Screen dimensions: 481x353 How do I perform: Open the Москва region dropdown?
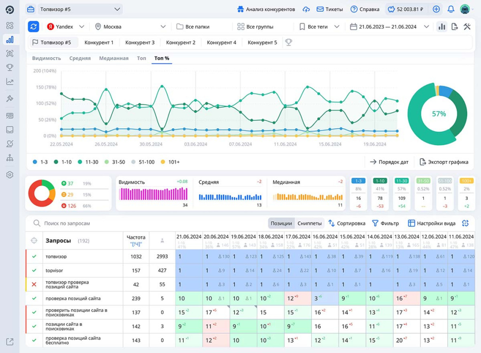tap(131, 27)
